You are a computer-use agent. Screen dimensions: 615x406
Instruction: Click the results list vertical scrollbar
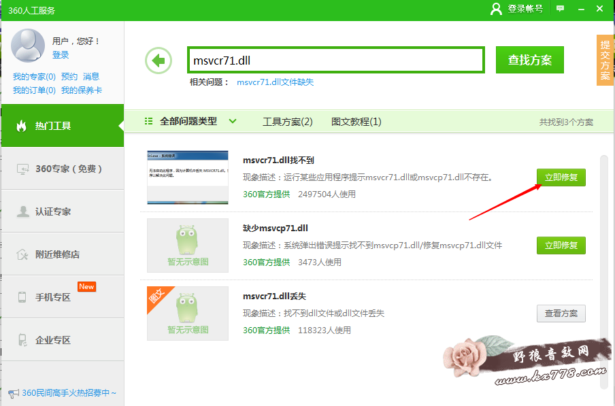point(604,272)
